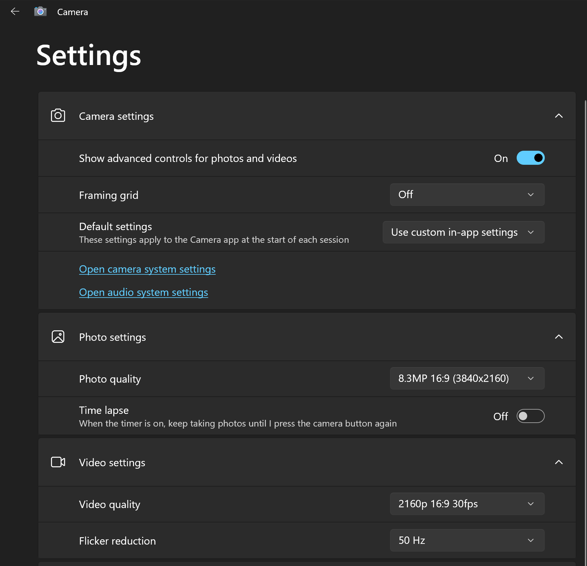Image resolution: width=587 pixels, height=566 pixels.
Task: Open the Video quality dropdown
Action: click(x=467, y=504)
